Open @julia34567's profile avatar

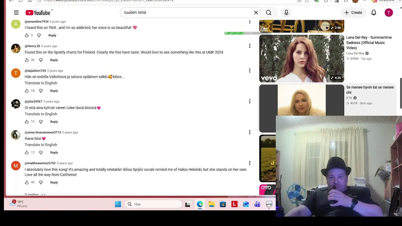pos(16,104)
